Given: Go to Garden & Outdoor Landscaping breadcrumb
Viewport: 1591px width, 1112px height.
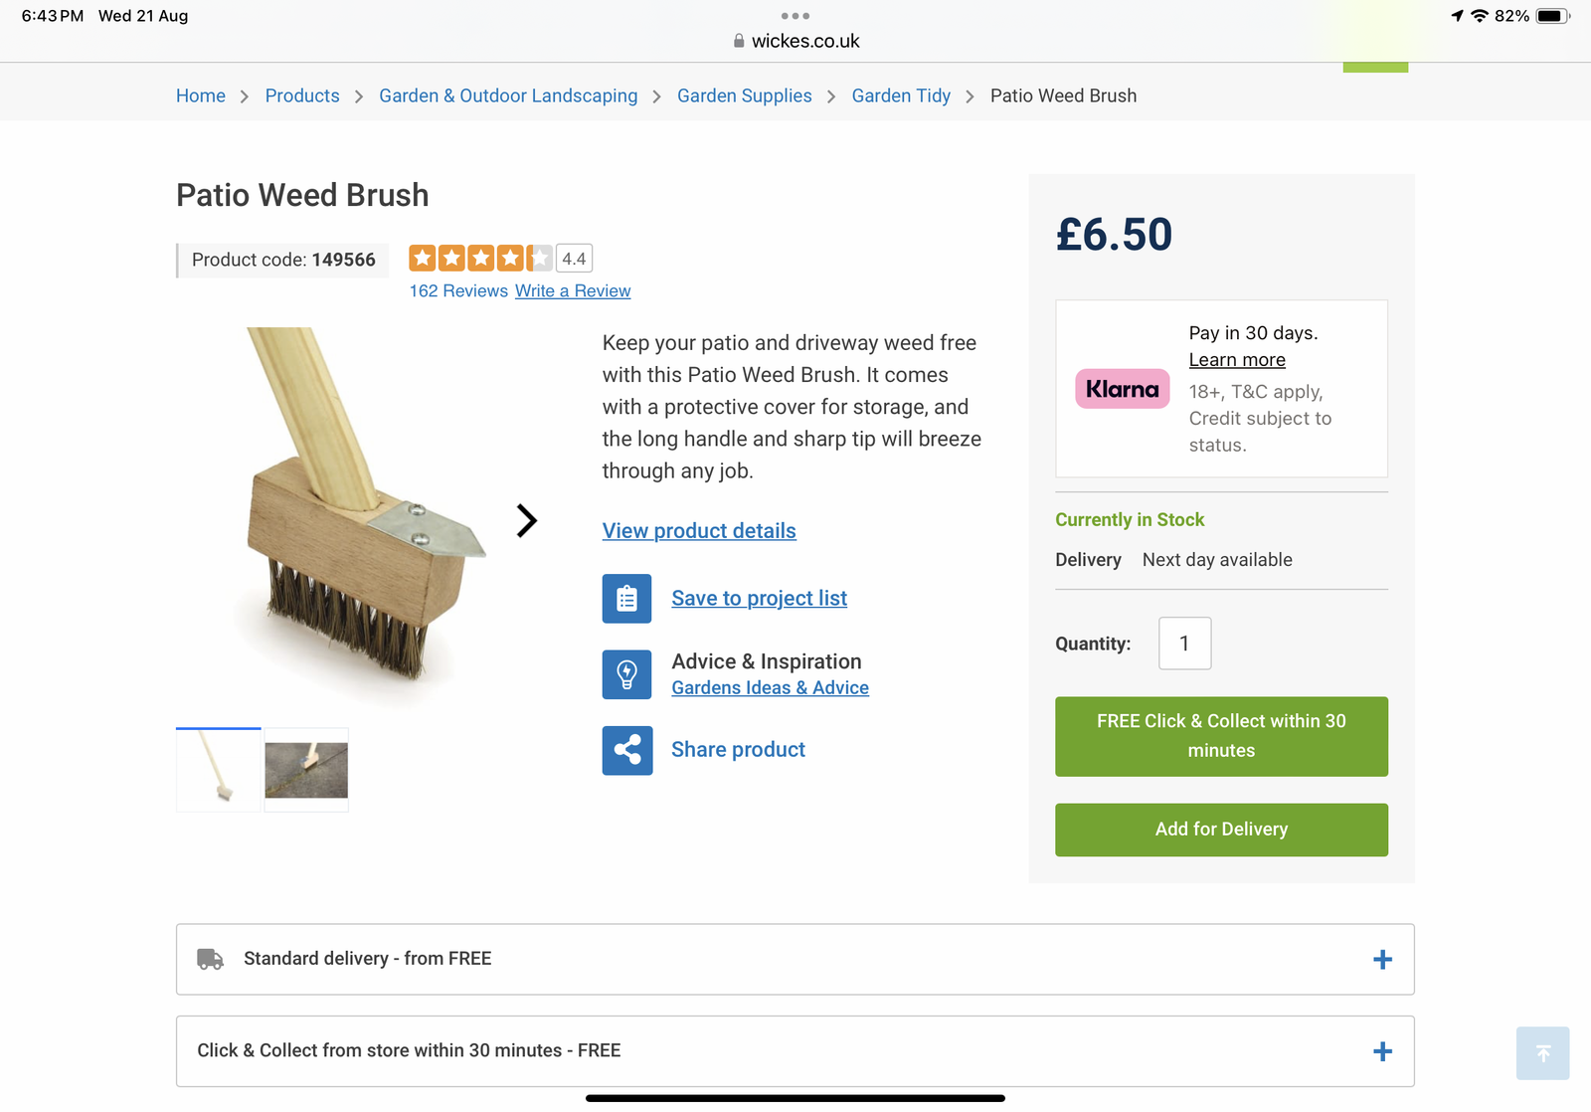Looking at the screenshot, I should (508, 95).
